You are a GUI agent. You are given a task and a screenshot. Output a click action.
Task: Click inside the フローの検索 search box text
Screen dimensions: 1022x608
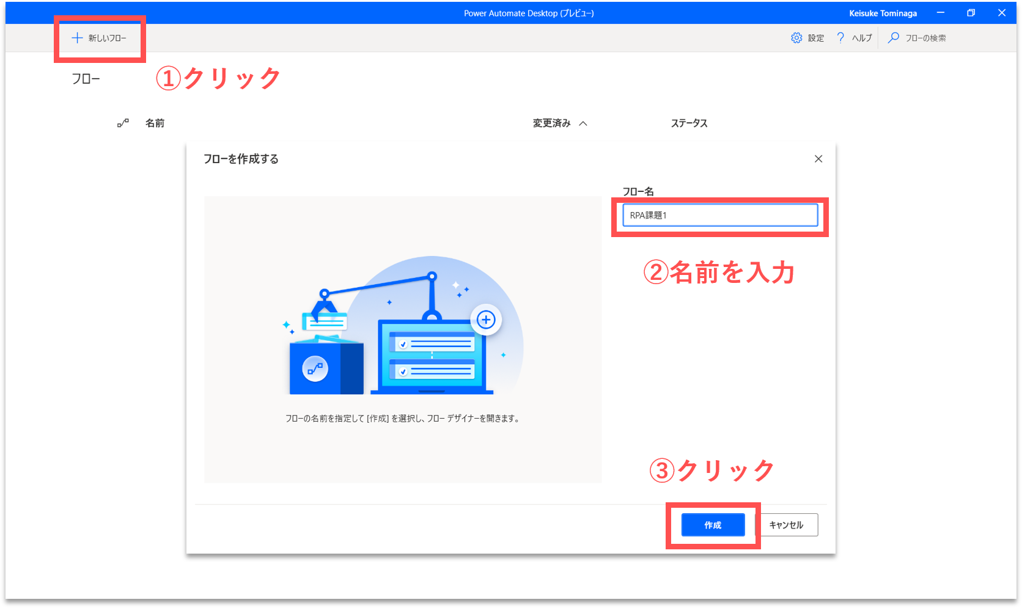[925, 38]
